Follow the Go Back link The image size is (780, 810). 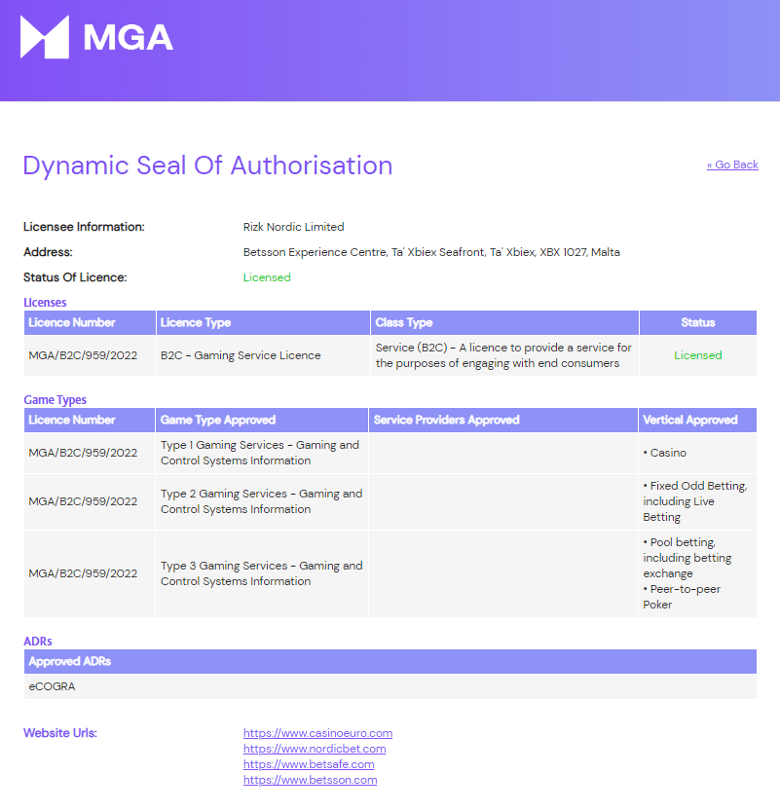(732, 165)
